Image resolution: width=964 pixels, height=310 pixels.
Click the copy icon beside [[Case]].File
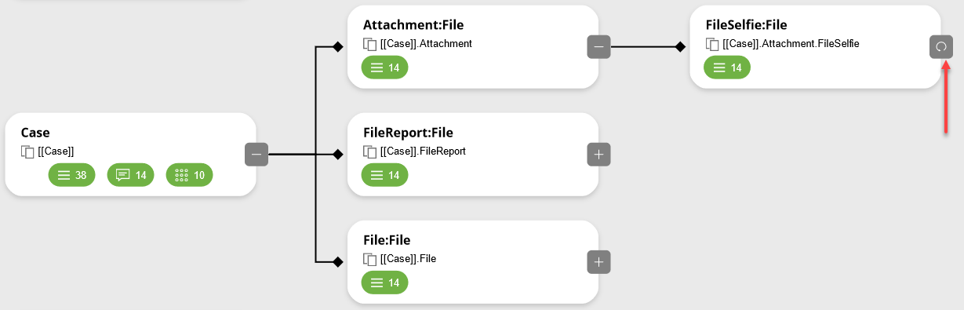point(370,259)
